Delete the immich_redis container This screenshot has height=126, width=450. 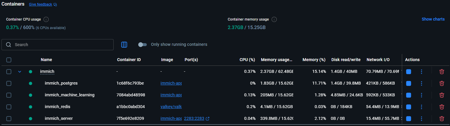click(x=441, y=107)
